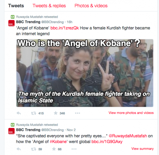Open the bbc.in/1G9GAxy link

pyautogui.click(x=107, y=142)
